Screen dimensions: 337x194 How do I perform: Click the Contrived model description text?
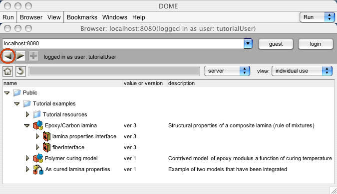click(250, 158)
